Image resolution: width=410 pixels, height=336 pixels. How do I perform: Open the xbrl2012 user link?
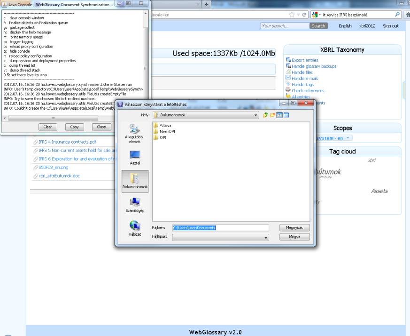click(x=367, y=26)
